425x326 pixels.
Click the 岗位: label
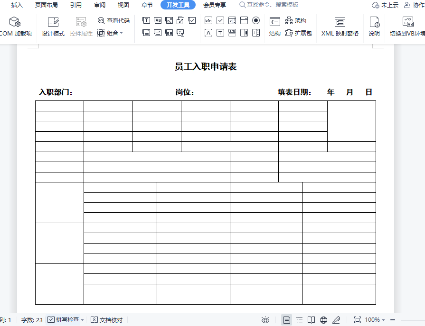click(x=185, y=92)
